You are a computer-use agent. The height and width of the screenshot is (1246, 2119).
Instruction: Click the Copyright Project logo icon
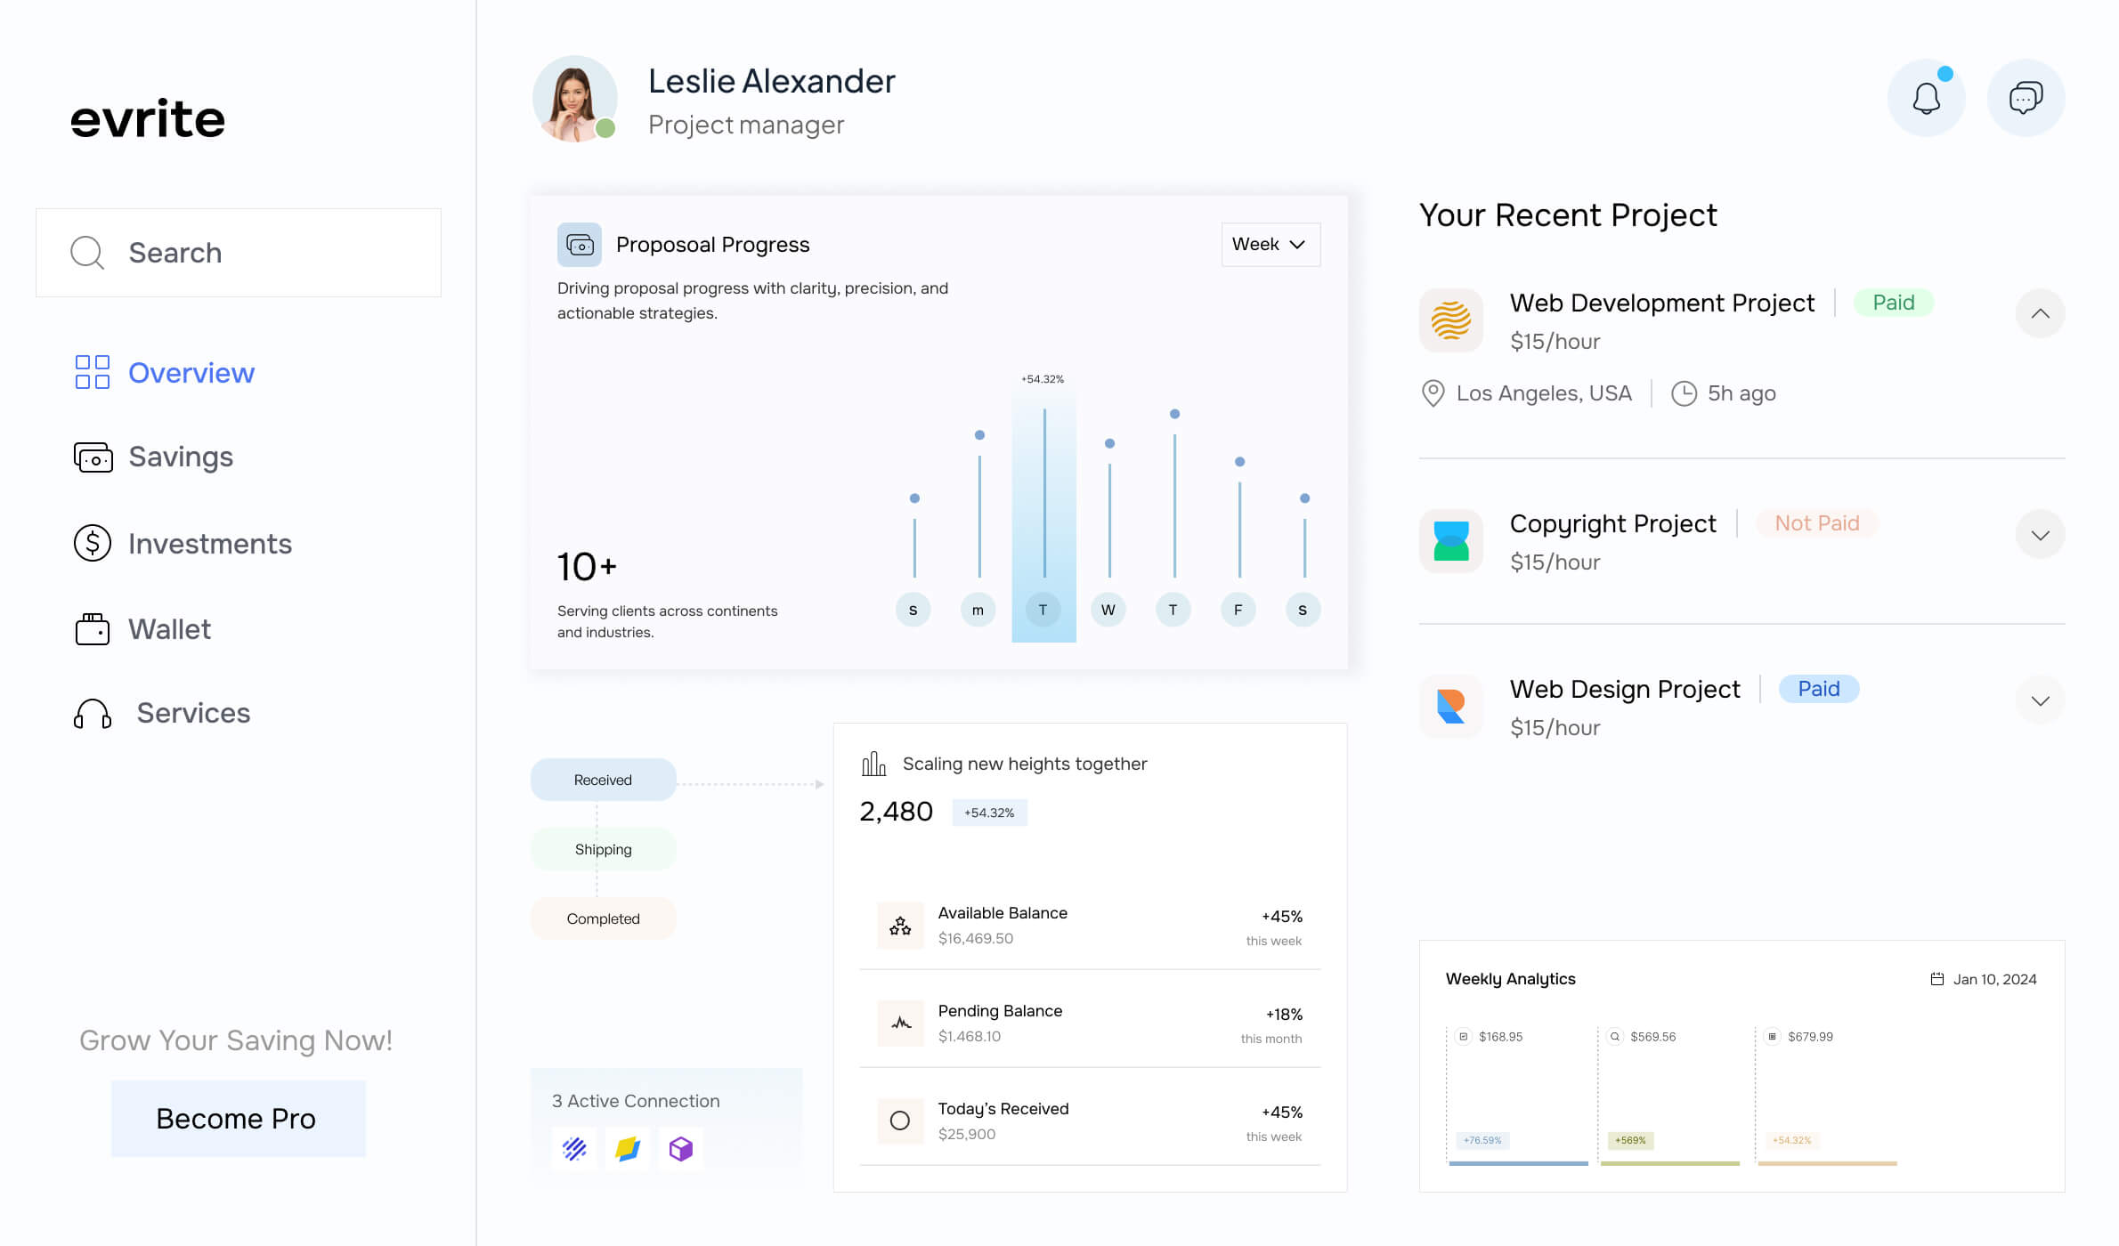pos(1450,541)
